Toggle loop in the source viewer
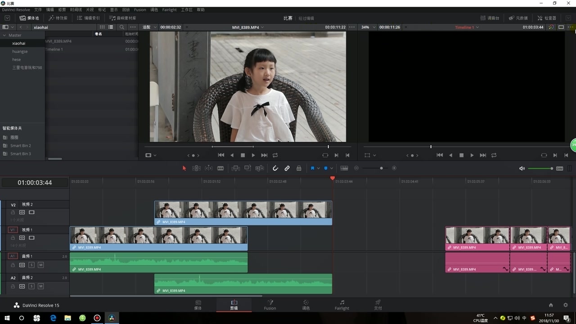The width and height of the screenshot is (576, 324). pyautogui.click(x=275, y=155)
